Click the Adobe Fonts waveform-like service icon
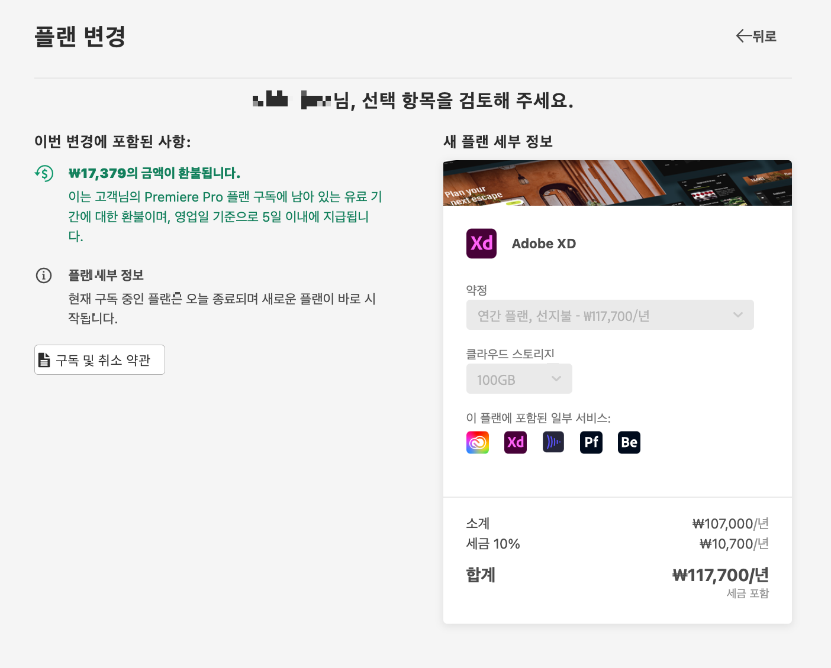Screen dimensions: 831x668 coord(553,442)
